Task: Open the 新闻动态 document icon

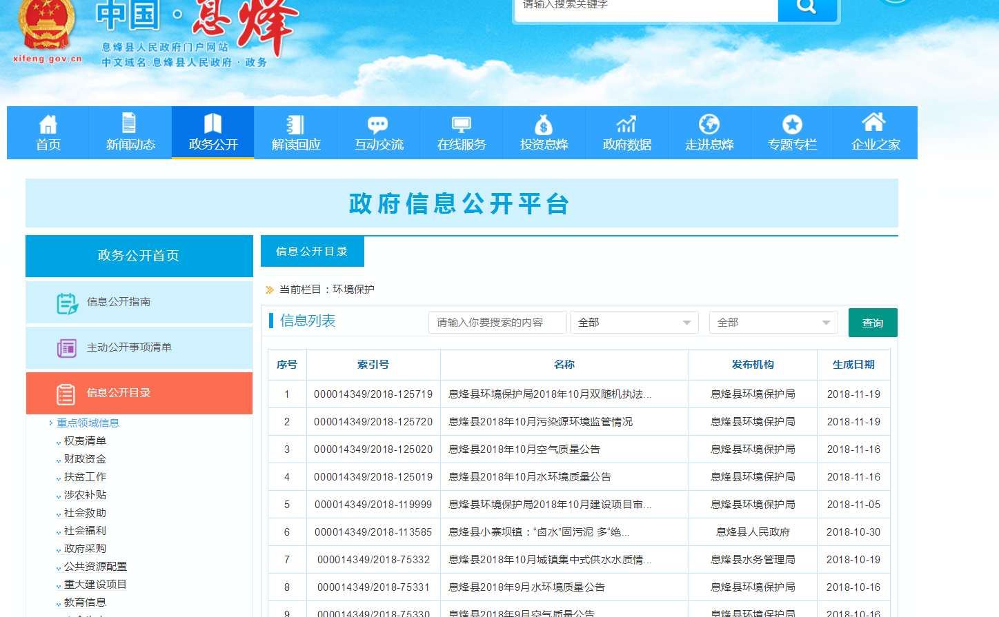Action: 129,123
